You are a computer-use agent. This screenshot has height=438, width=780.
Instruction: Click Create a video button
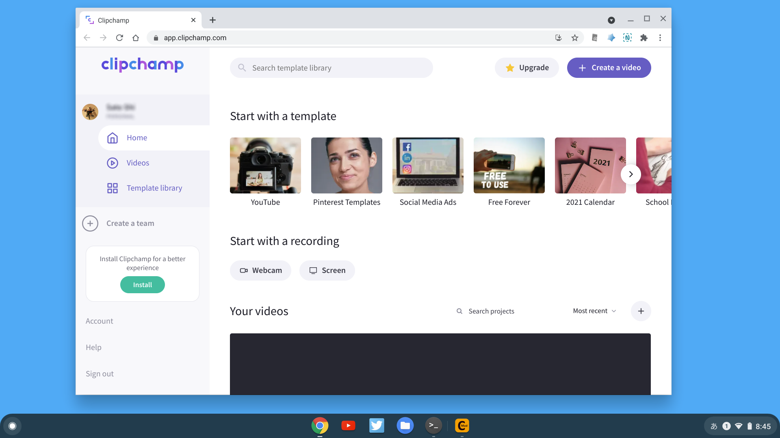(x=609, y=68)
